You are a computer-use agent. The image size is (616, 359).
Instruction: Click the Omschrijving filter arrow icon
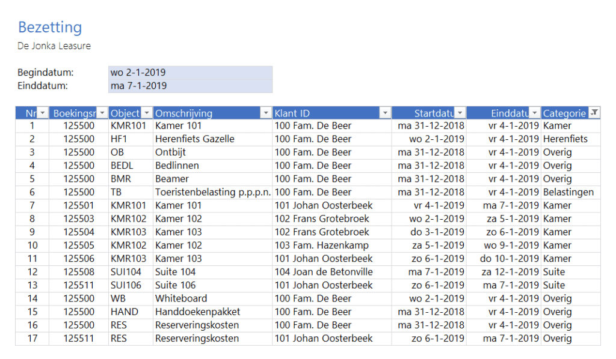265,113
